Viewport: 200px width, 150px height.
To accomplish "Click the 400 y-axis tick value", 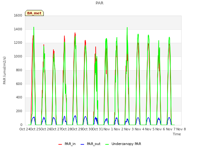I will click(x=19, y=97).
